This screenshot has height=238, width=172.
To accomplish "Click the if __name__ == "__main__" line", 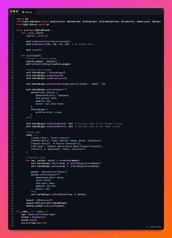I will [32, 211].
